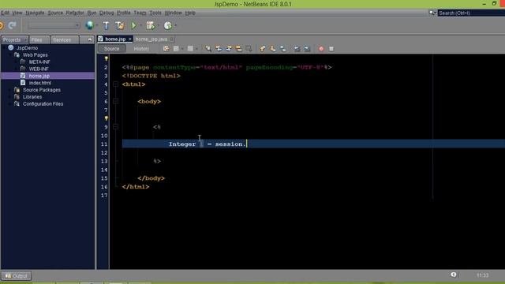Viewport: 505px width, 284px height.
Task: Click the Source view button
Action: coord(111,49)
